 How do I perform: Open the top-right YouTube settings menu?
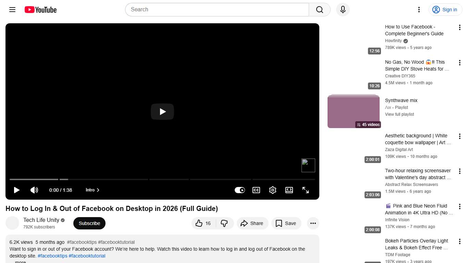419,10
